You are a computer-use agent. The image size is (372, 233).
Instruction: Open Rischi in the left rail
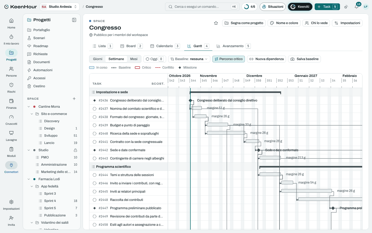coord(11,88)
